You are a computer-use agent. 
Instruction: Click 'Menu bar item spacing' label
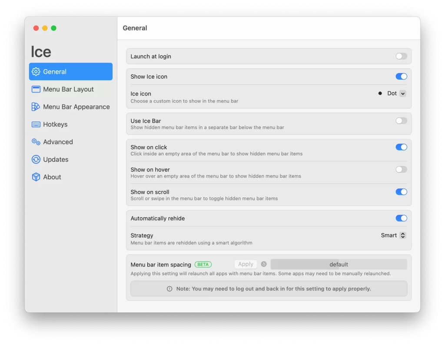point(161,264)
